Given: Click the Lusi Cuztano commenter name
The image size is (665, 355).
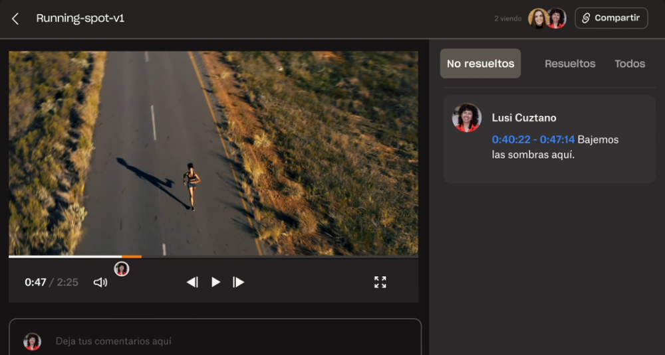Looking at the screenshot, I should (524, 118).
